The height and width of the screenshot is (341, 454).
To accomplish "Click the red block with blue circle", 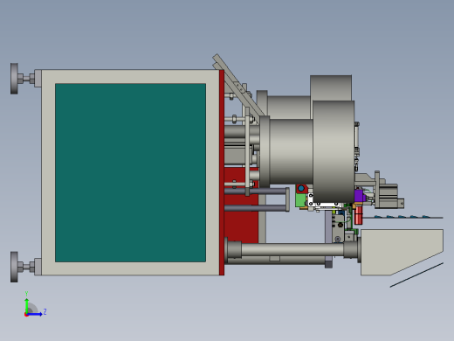I will click(x=301, y=189).
